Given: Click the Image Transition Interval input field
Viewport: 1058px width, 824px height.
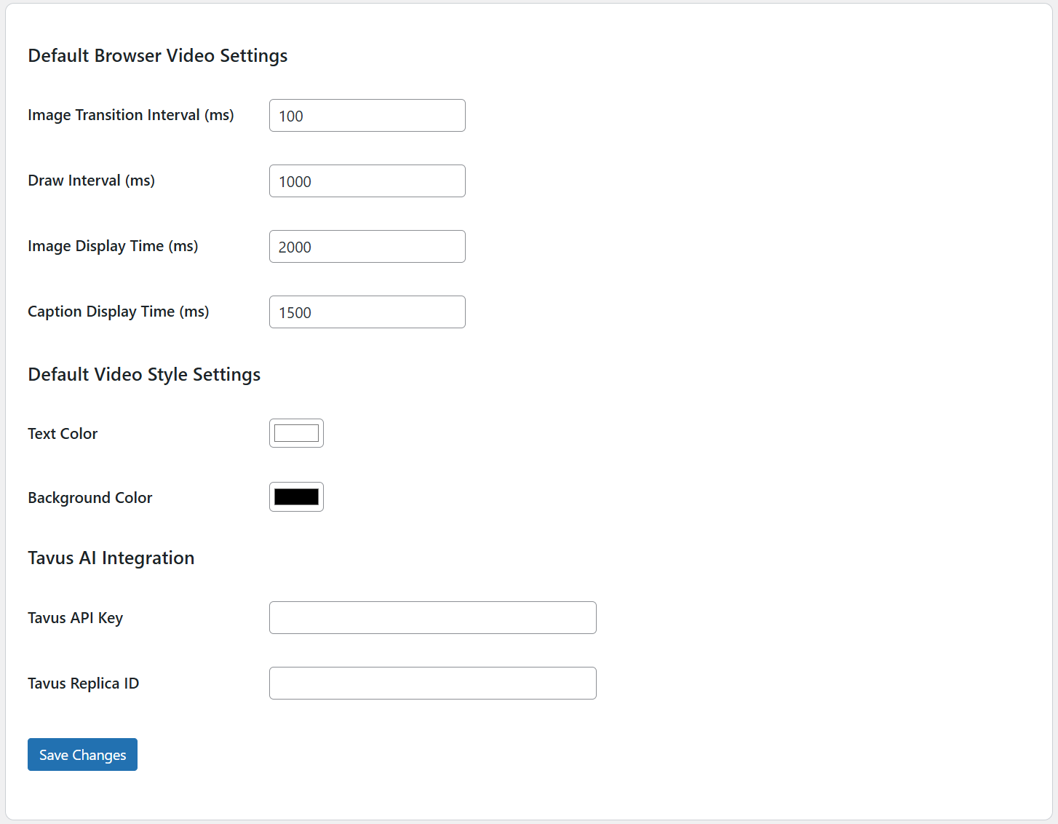Looking at the screenshot, I should pos(367,115).
